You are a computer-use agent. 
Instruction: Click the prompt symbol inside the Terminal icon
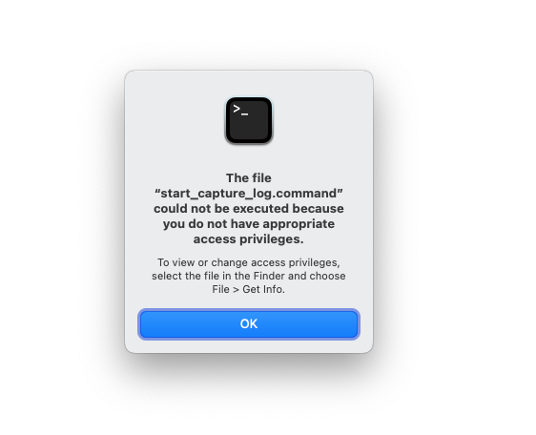point(240,110)
